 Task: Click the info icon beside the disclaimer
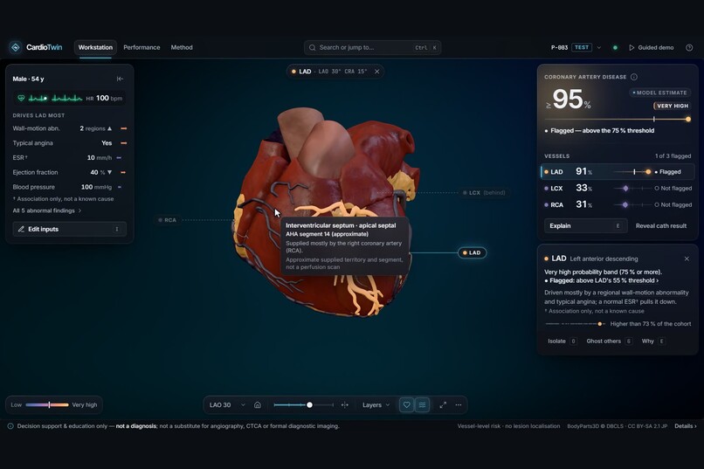click(x=10, y=426)
